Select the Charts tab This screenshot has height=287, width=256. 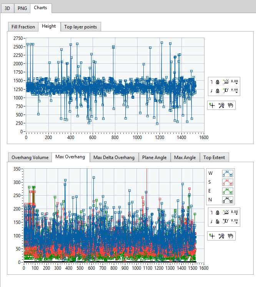pos(40,8)
